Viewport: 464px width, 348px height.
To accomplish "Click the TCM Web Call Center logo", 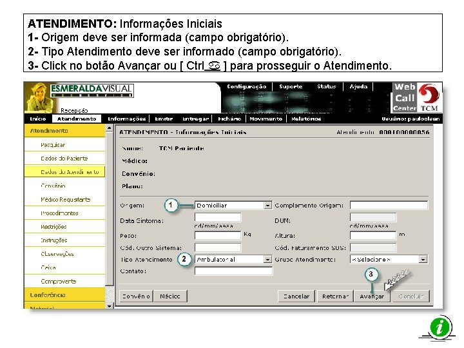I will point(417,98).
